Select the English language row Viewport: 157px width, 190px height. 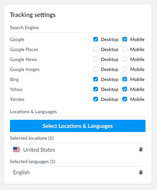[78, 172]
